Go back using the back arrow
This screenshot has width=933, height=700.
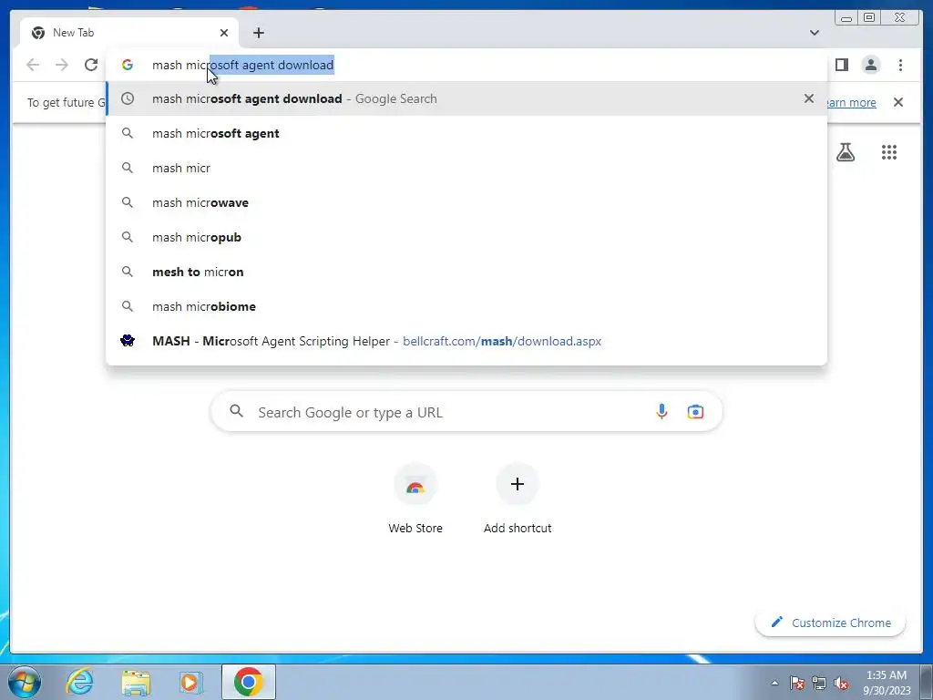(33, 65)
